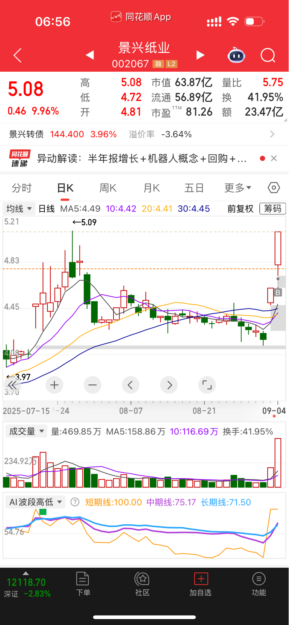
Task: Open 同花顺速递 news logo
Action: pyautogui.click(x=20, y=158)
